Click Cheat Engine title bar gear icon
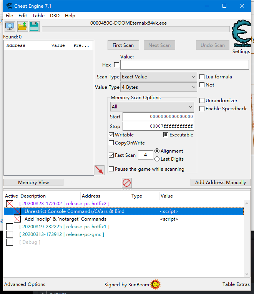The image size is (254, 294). 9,6
